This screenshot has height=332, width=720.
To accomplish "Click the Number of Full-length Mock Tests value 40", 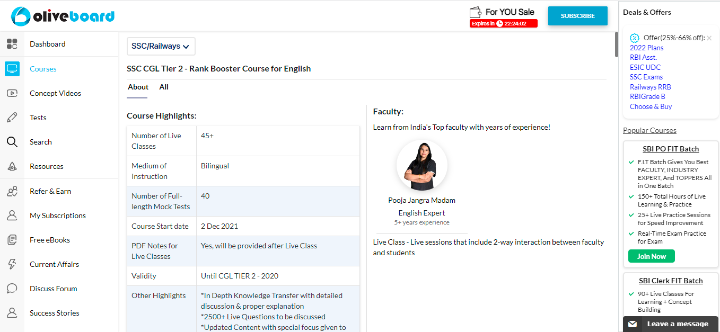I will [x=205, y=196].
